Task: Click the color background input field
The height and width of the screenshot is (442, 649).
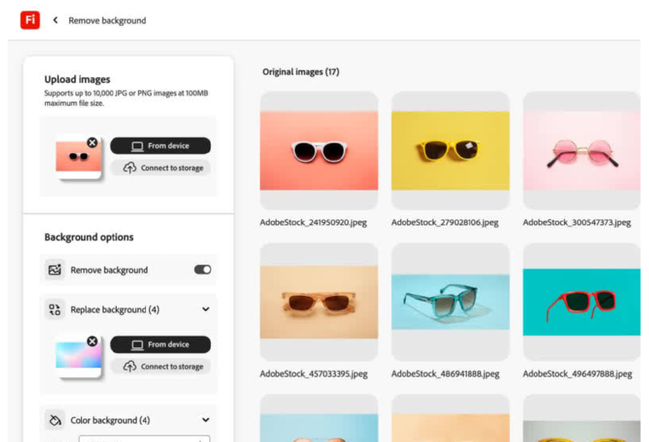Action: [x=144, y=439]
